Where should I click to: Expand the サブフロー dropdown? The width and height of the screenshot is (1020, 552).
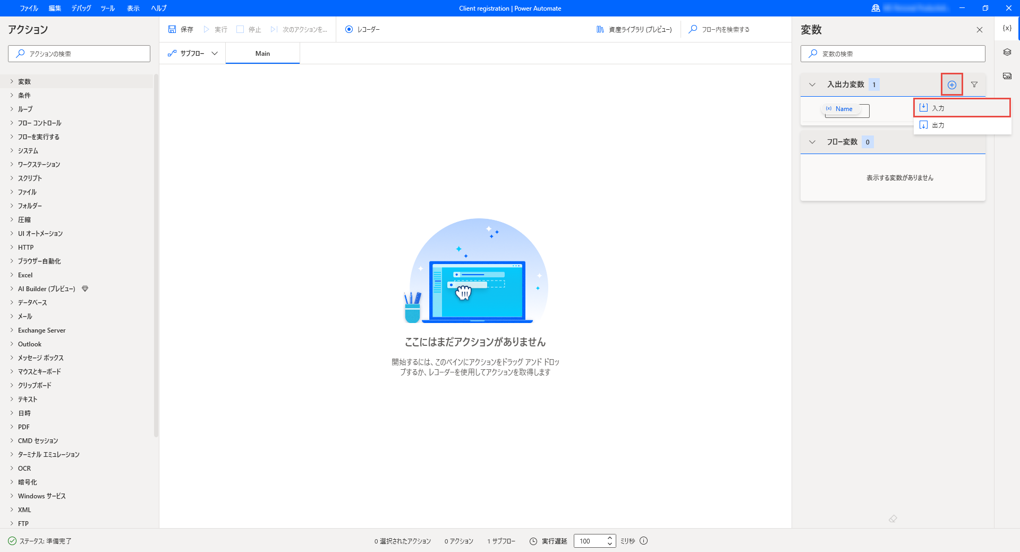(x=215, y=53)
